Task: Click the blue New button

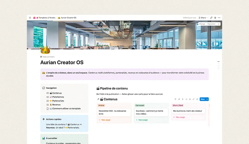Action: [x=203, y=99]
